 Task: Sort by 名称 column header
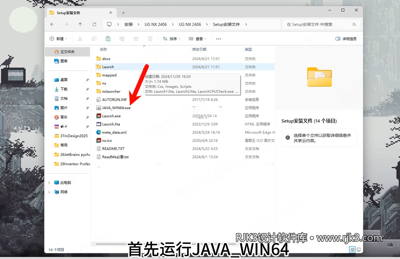[x=103, y=49]
